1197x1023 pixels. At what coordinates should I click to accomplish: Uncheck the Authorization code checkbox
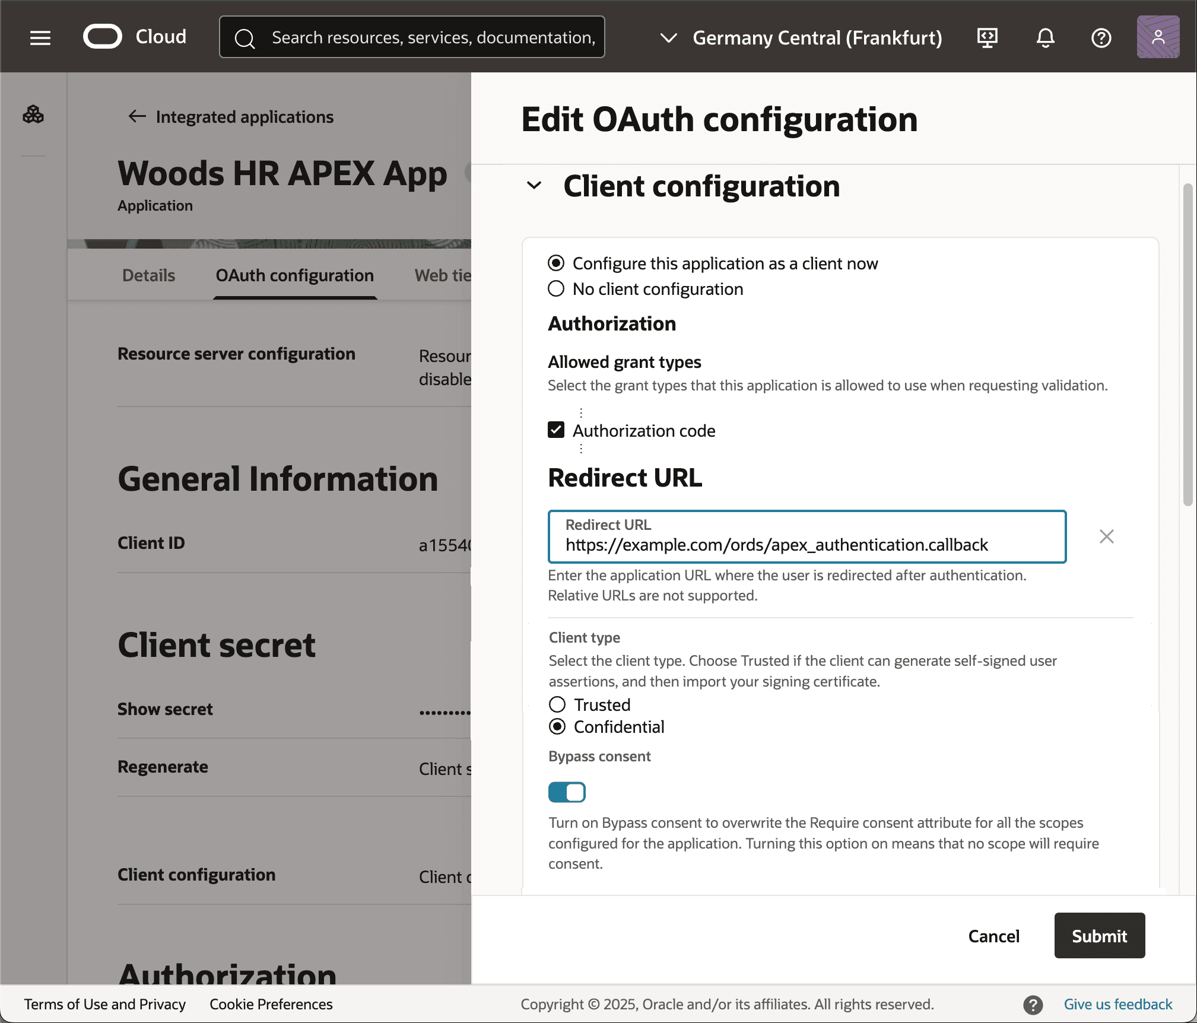pyautogui.click(x=556, y=430)
